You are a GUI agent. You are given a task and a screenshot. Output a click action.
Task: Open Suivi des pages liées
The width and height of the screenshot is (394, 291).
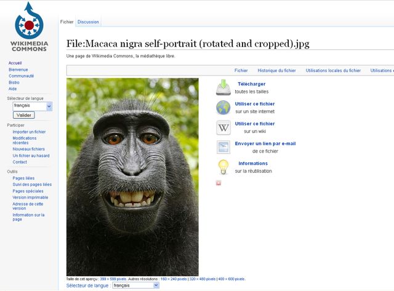[32, 185]
